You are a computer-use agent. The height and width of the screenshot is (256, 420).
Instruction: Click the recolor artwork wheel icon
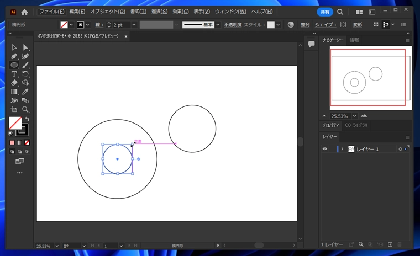(x=291, y=25)
